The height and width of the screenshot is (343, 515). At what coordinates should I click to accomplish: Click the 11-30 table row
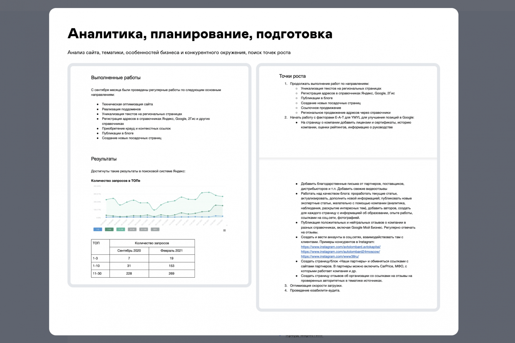pyautogui.click(x=143, y=273)
